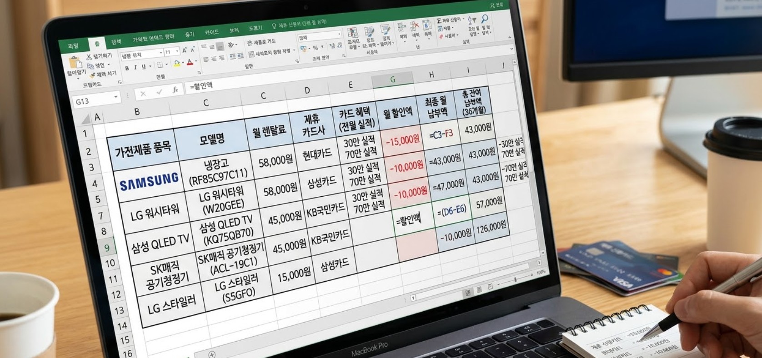Decrease font size with smaller A
The image size is (762, 358).
pyautogui.click(x=193, y=50)
